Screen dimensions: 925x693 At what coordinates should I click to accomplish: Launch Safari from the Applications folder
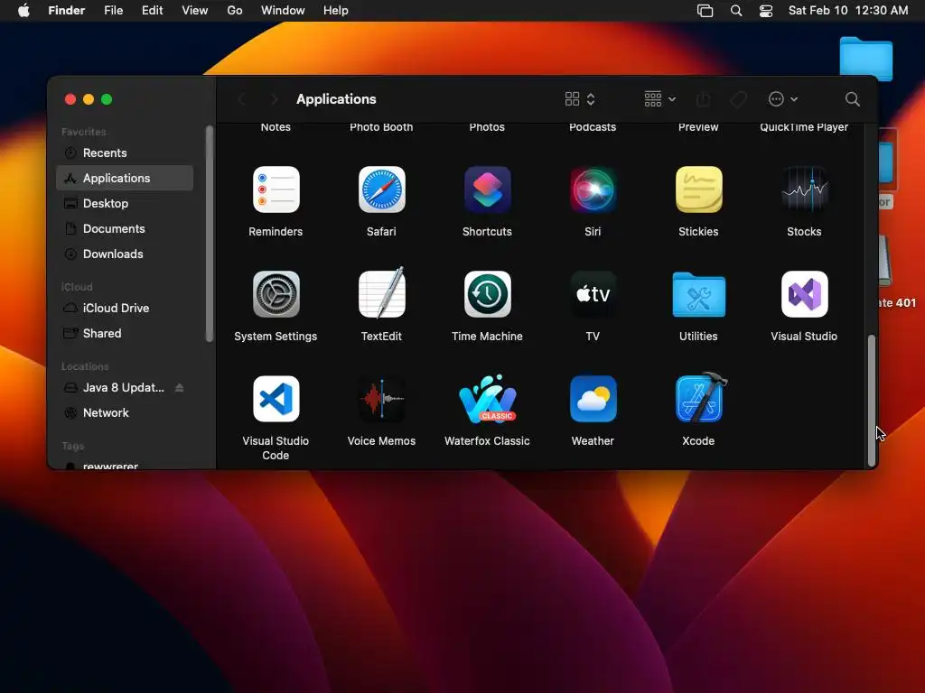(381, 189)
